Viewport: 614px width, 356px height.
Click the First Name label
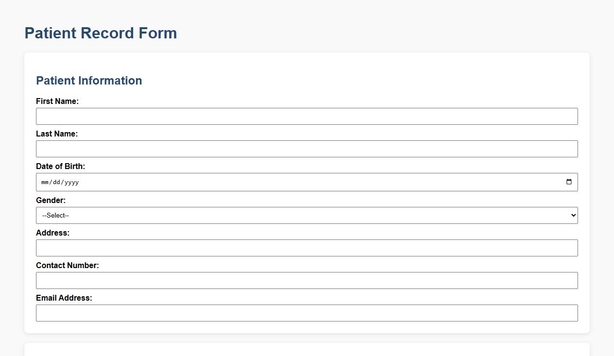[x=57, y=101]
